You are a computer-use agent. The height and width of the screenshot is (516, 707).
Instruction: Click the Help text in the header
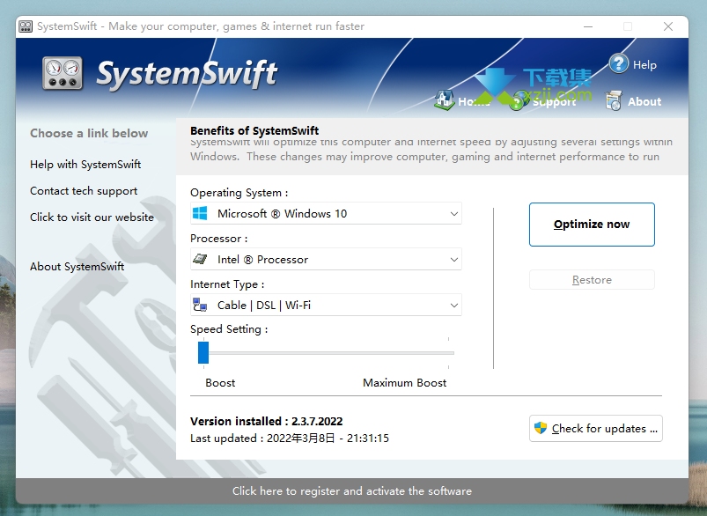(644, 65)
